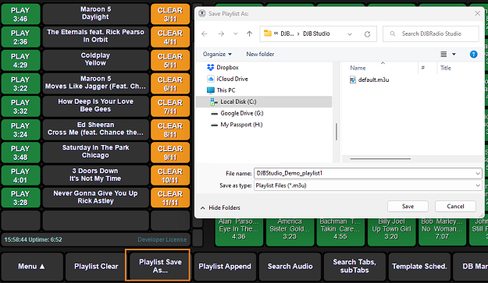Play Maroon 5 Daylight 3:46
Screen dimensions: 488x283
20,15
